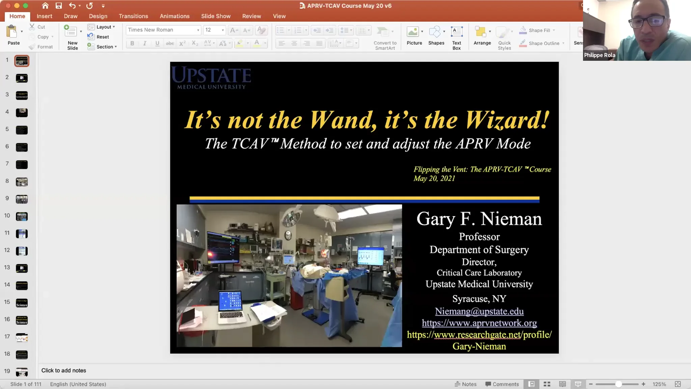The width and height of the screenshot is (691, 389).
Task: Select slide 9 thumbnail
Action: pyautogui.click(x=22, y=199)
